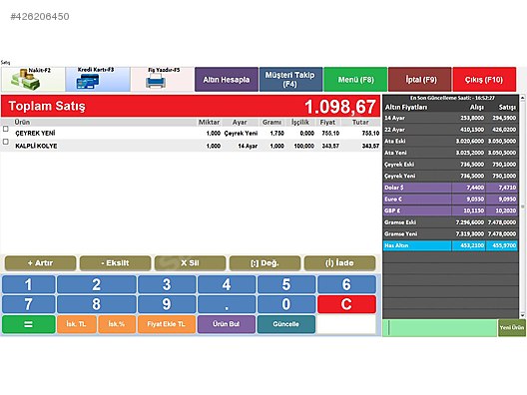Open Ürün Bul product search
527x395 pixels.
pos(227,324)
